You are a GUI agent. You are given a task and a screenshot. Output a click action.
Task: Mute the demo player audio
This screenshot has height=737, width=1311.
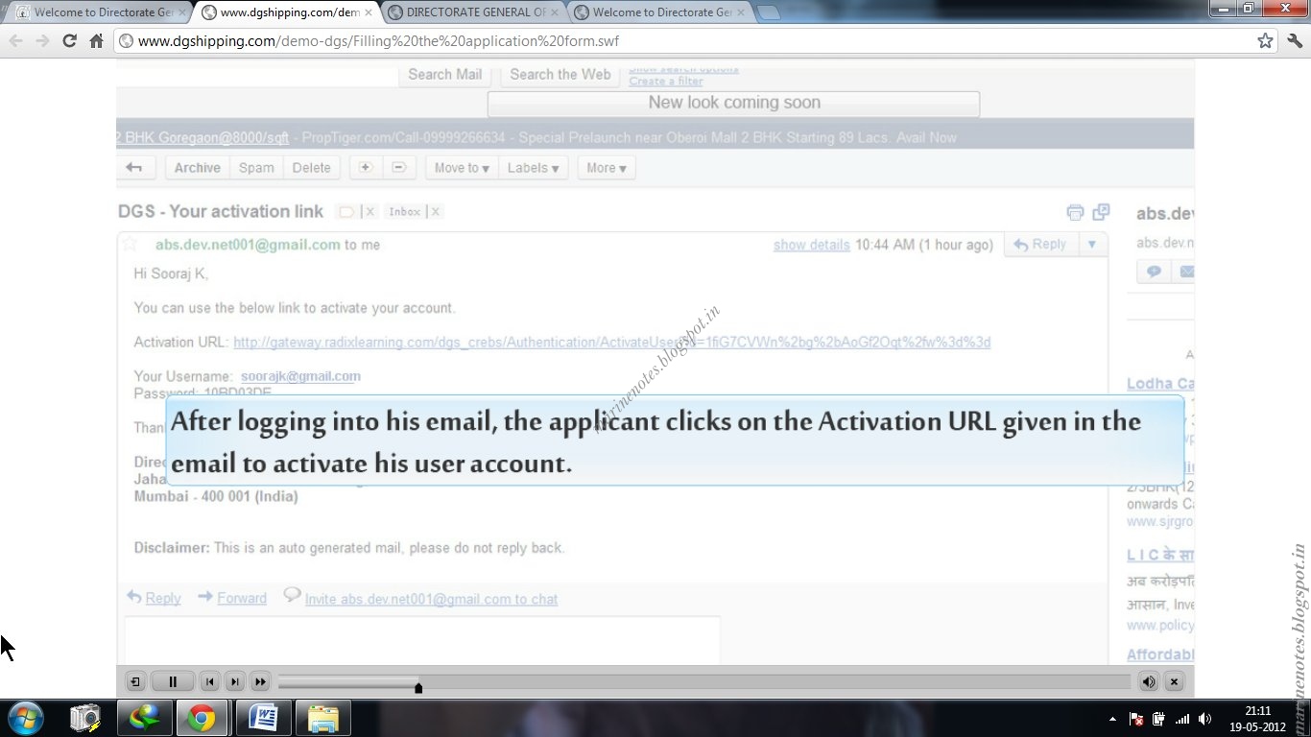(1149, 682)
